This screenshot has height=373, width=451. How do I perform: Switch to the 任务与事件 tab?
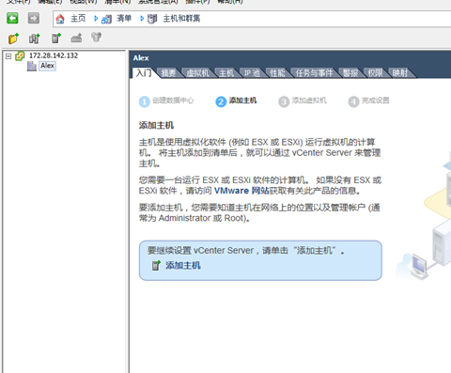pyautogui.click(x=314, y=73)
